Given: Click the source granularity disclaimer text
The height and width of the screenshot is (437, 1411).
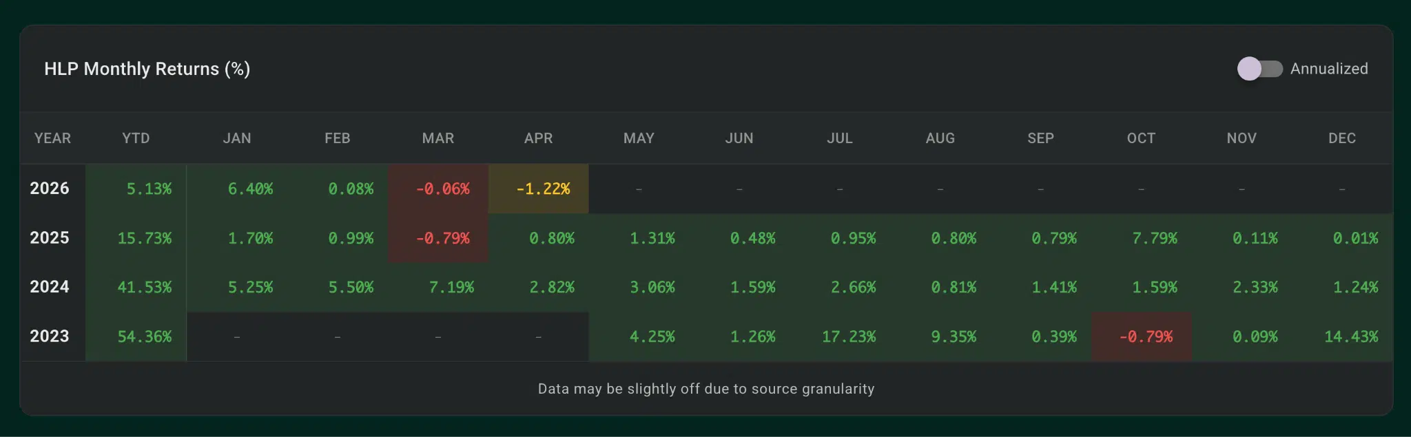Looking at the screenshot, I should pos(705,389).
